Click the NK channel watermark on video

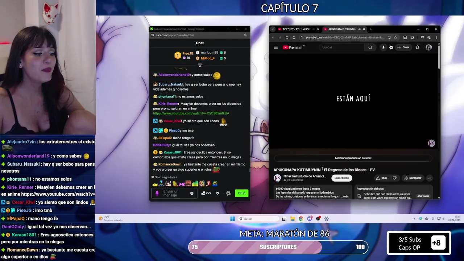tap(431, 143)
